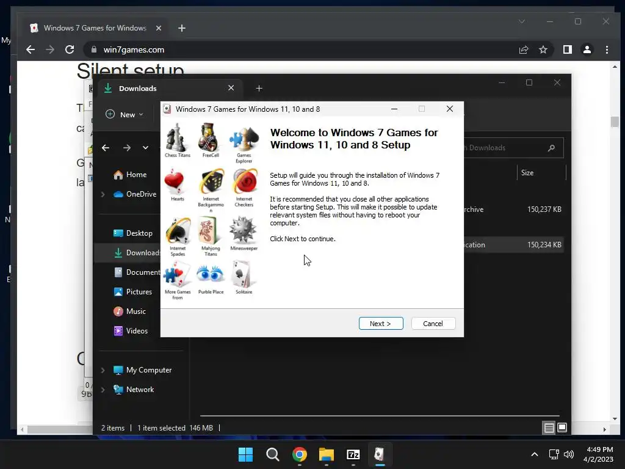Open a new Chrome tab

click(182, 28)
